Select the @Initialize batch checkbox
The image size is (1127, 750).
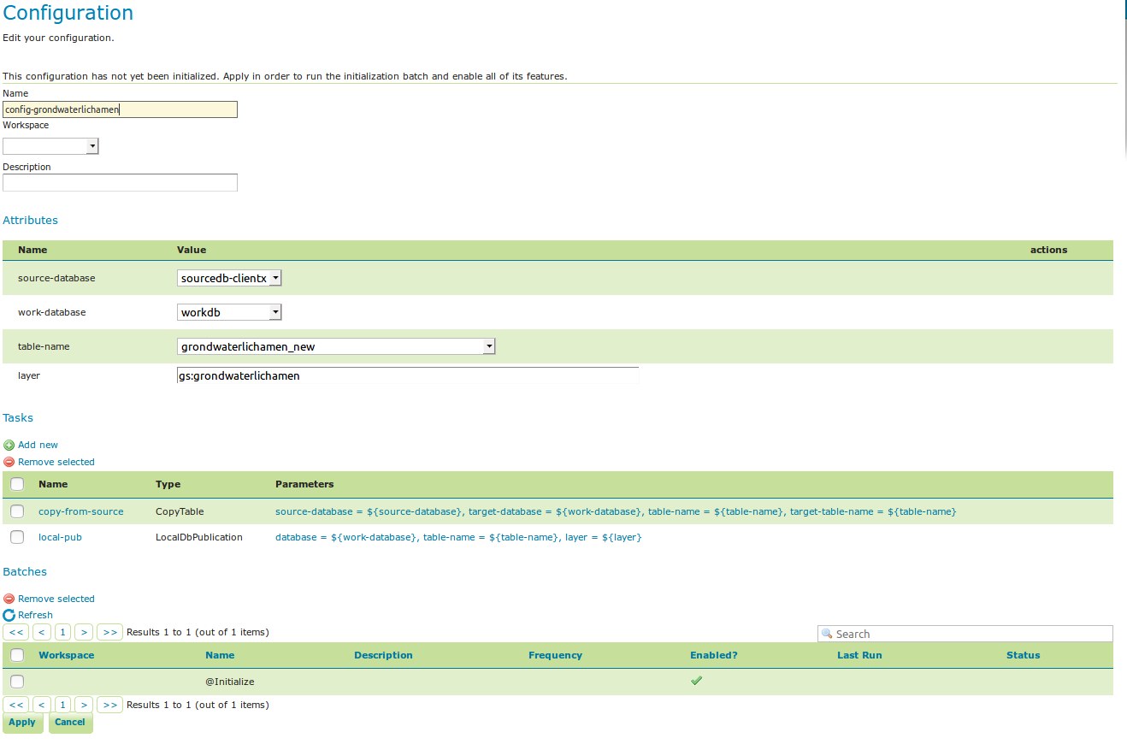point(17,682)
